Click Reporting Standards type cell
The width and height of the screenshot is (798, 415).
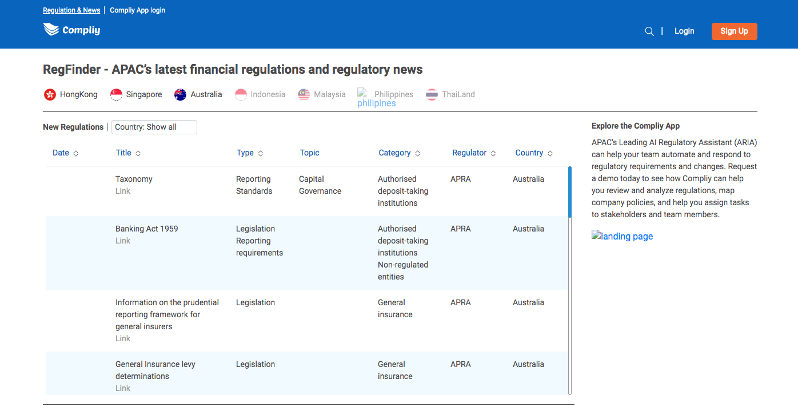pos(254,185)
